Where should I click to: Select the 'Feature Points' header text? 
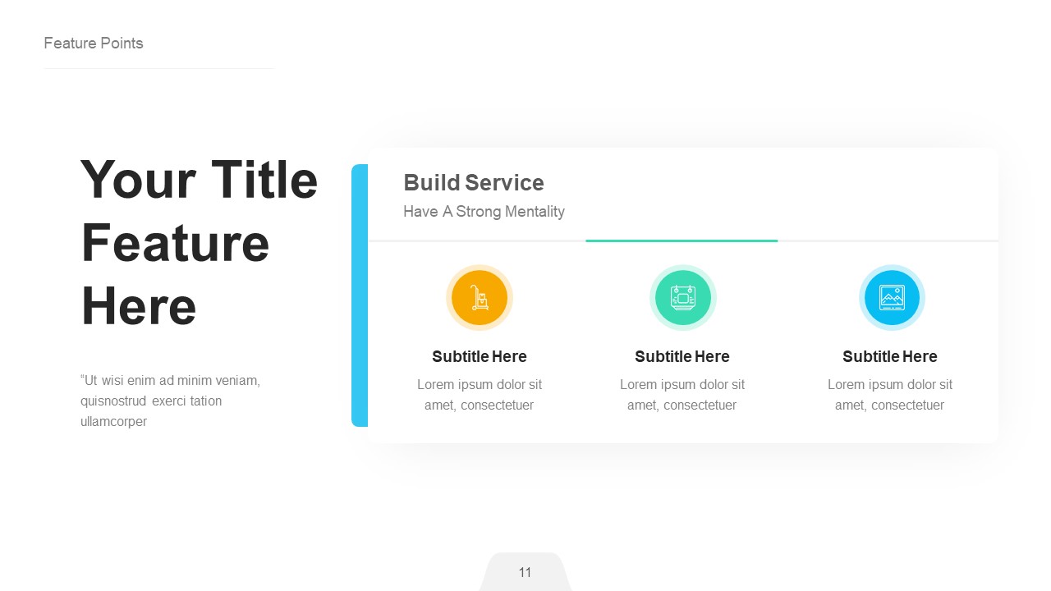[x=94, y=44]
